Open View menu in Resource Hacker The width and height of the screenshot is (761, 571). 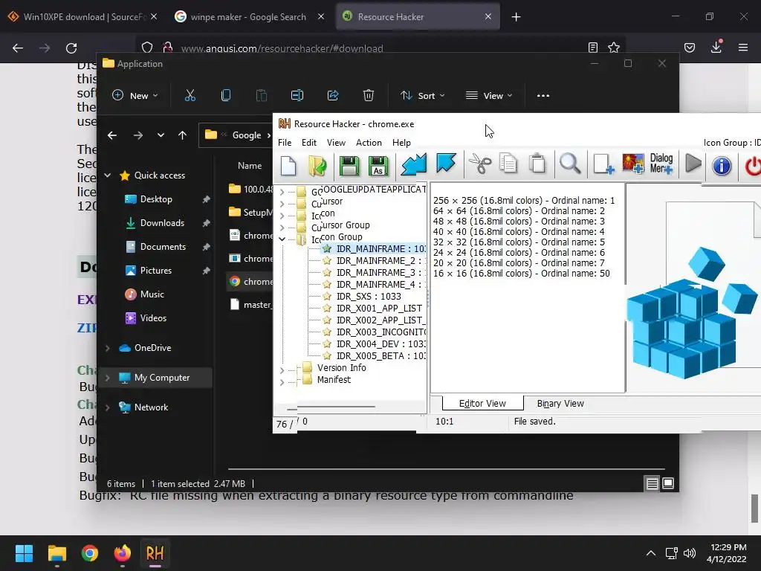pyautogui.click(x=336, y=143)
